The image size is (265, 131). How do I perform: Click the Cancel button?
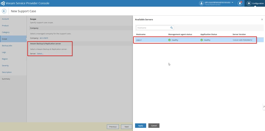pos(154,126)
